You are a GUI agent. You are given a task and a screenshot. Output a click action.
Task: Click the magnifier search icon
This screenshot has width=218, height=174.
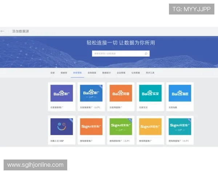[x=146, y=54]
